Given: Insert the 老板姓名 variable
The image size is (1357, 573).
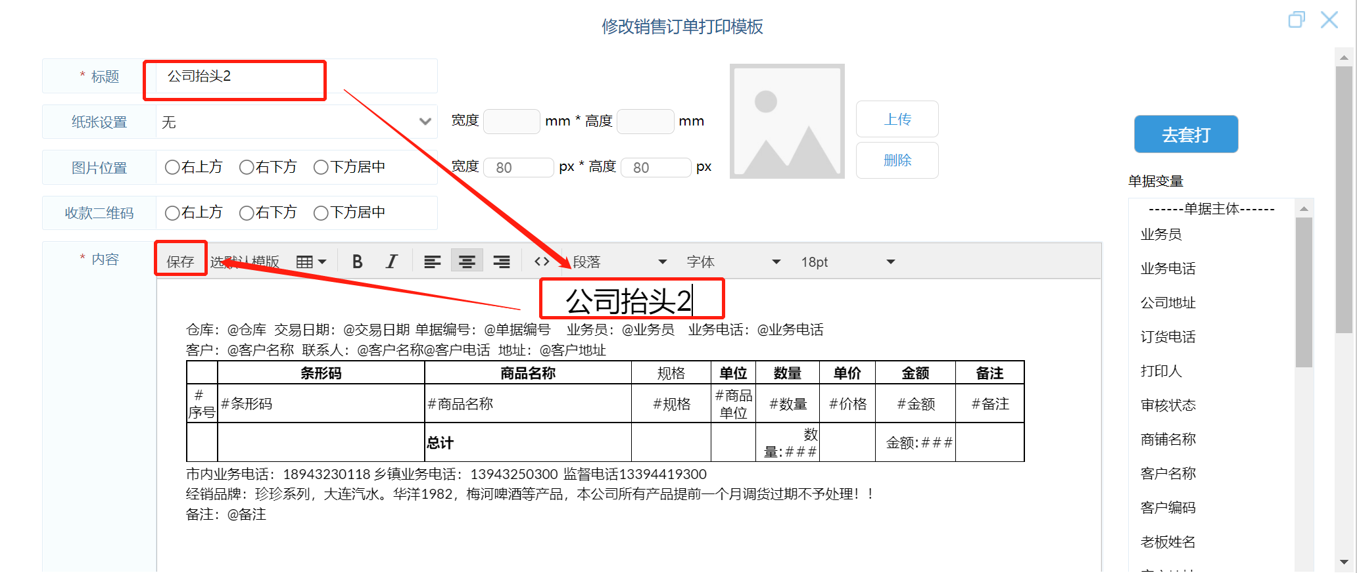Looking at the screenshot, I should (1168, 541).
